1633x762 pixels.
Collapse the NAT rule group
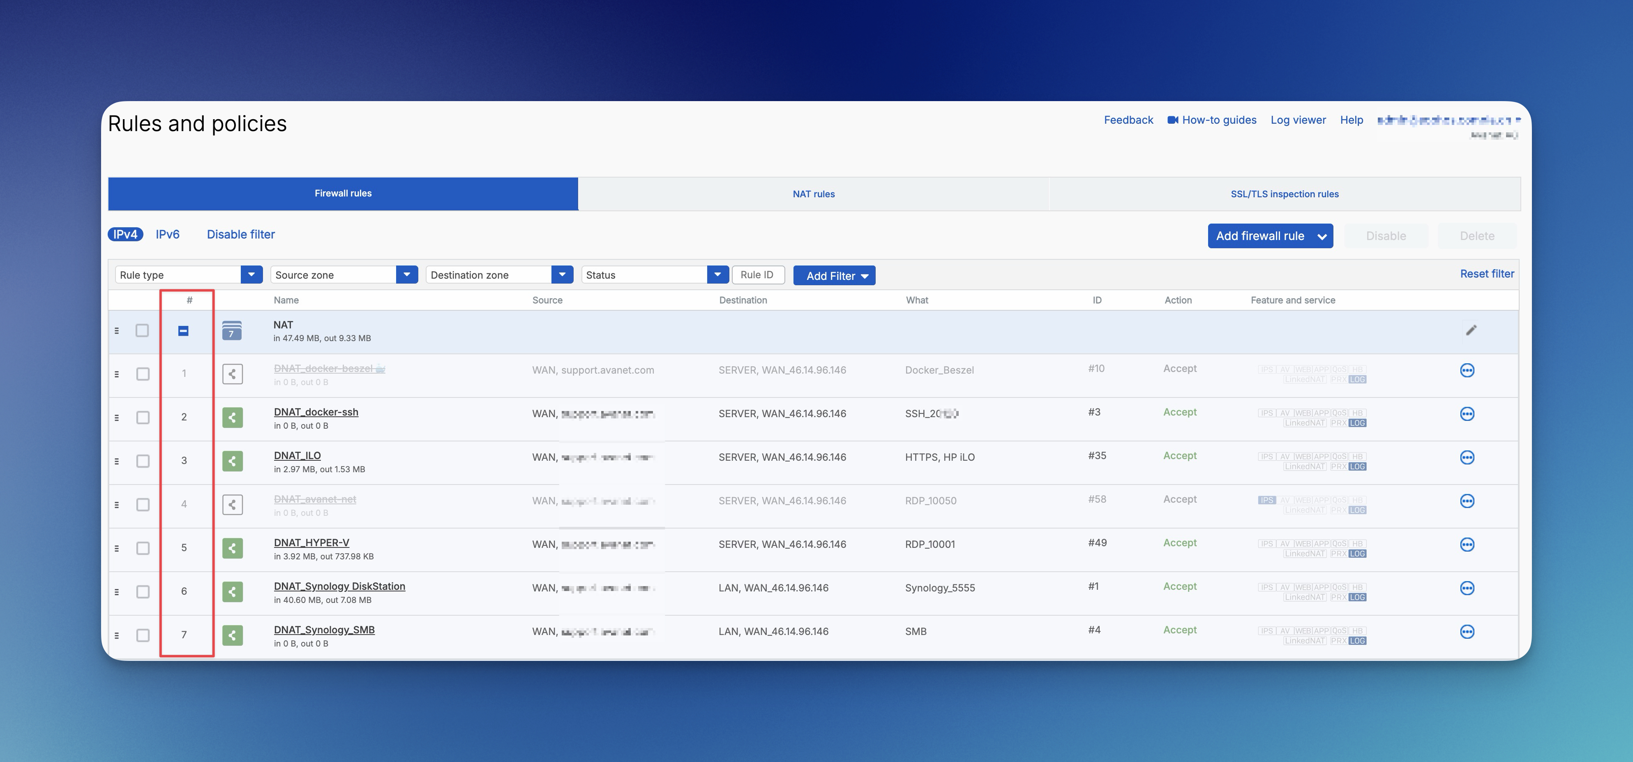point(183,331)
